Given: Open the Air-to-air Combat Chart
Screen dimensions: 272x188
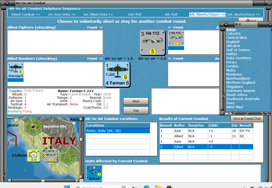Looking at the screenshot, I should click(x=247, y=119).
